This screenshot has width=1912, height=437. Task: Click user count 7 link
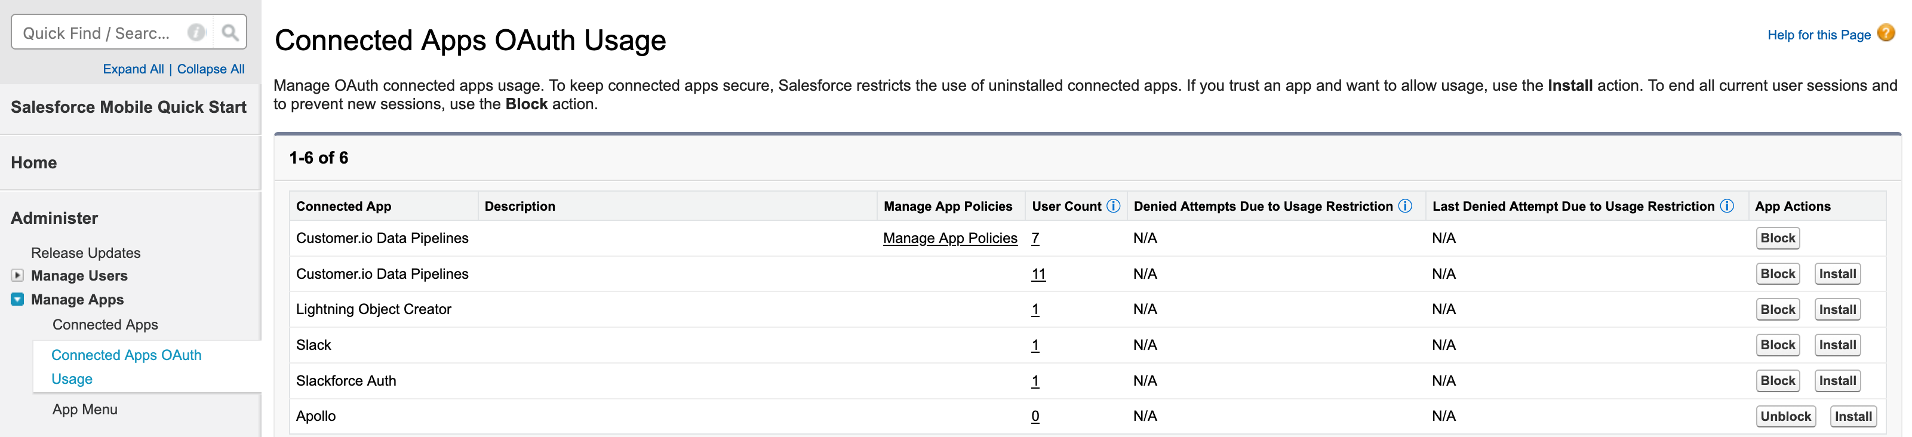(x=1035, y=238)
